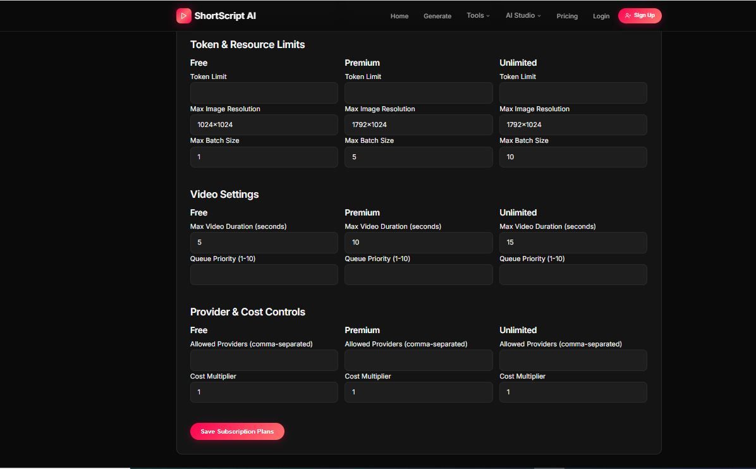Screen dimensions: 756x469
Task: Open the AI Studio dropdown
Action: pos(523,16)
